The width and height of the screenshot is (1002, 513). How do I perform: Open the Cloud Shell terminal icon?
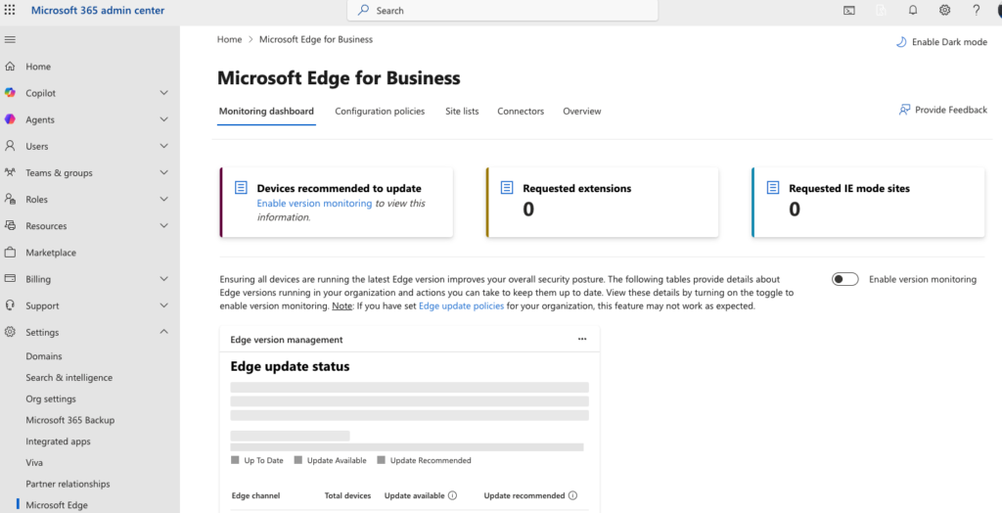pyautogui.click(x=849, y=10)
